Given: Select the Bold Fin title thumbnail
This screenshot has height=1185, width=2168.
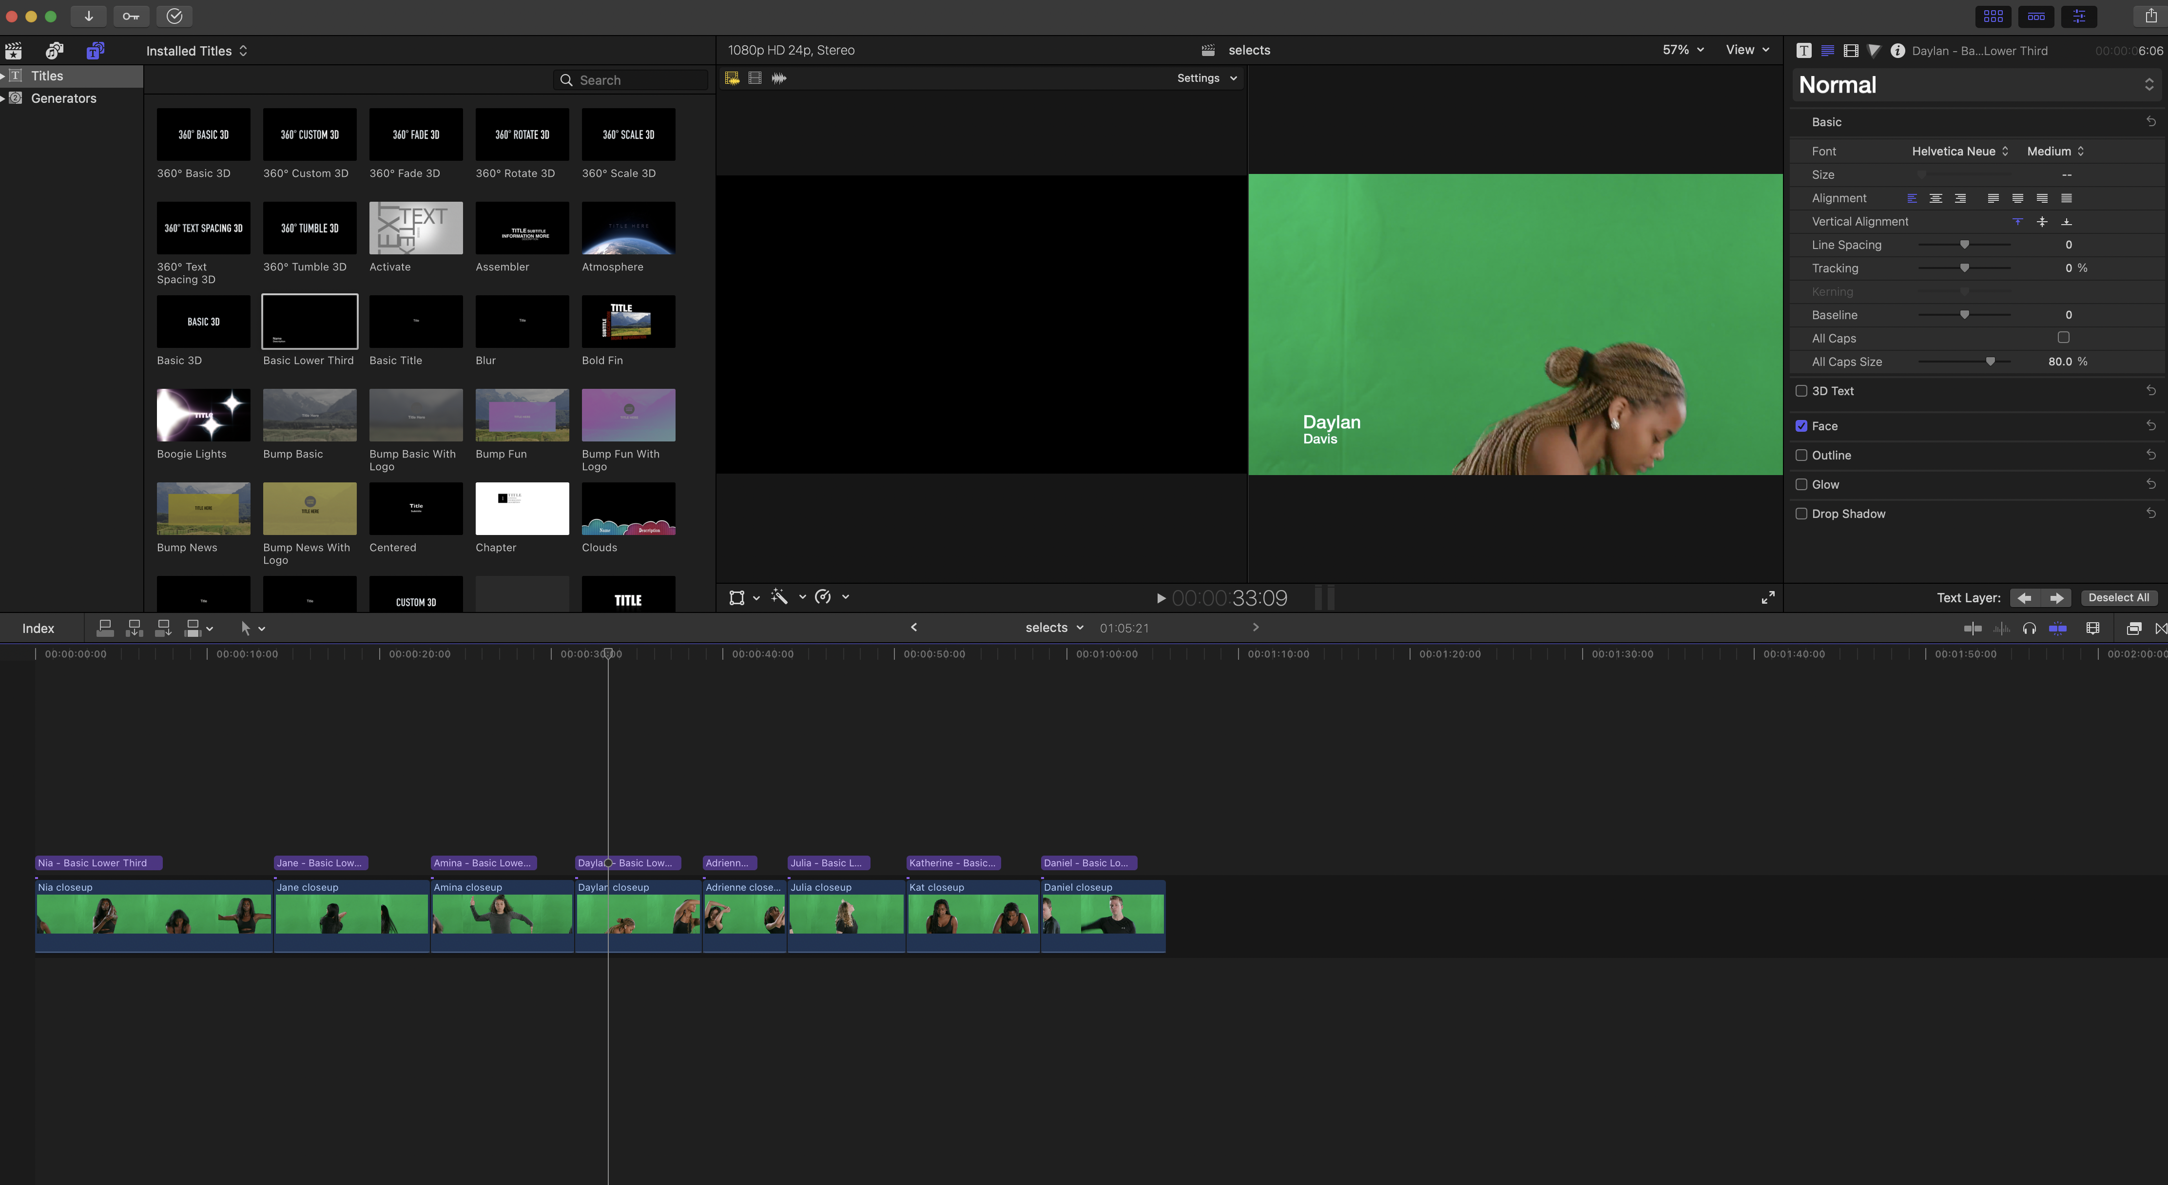Looking at the screenshot, I should pos(628,322).
